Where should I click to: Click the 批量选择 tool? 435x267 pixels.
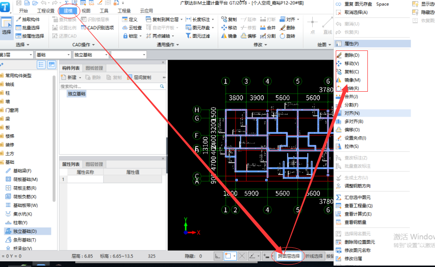click(x=28, y=28)
